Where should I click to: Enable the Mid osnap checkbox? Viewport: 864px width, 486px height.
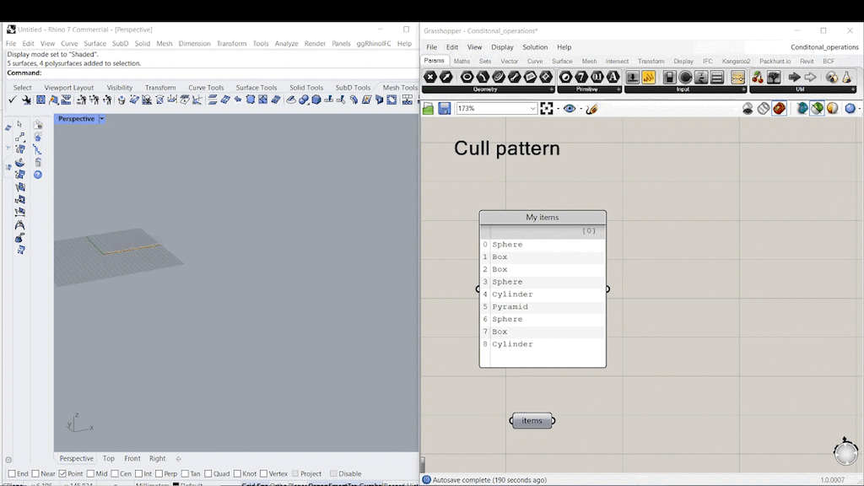[x=90, y=474]
